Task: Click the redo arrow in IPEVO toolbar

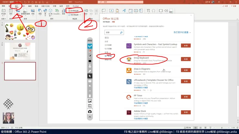Action: (x=90, y=91)
